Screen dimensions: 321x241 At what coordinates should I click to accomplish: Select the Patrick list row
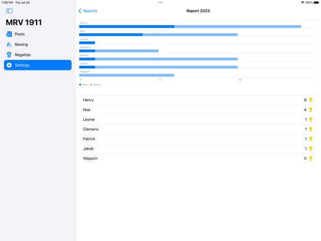coord(198,139)
